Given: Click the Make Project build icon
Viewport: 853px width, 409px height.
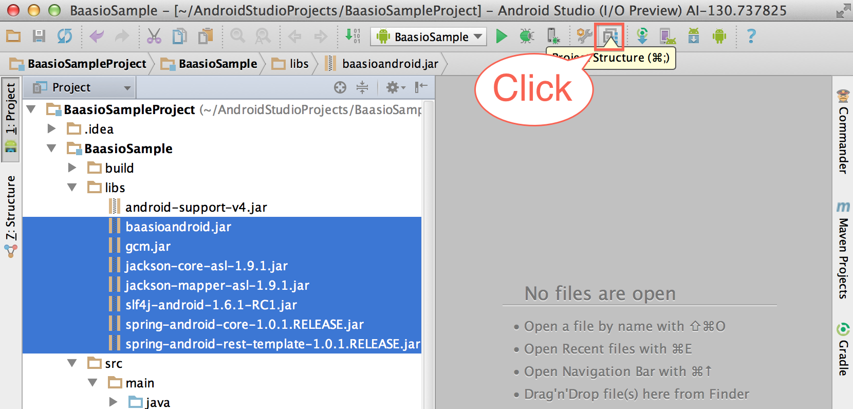Looking at the screenshot, I should pos(353,36).
